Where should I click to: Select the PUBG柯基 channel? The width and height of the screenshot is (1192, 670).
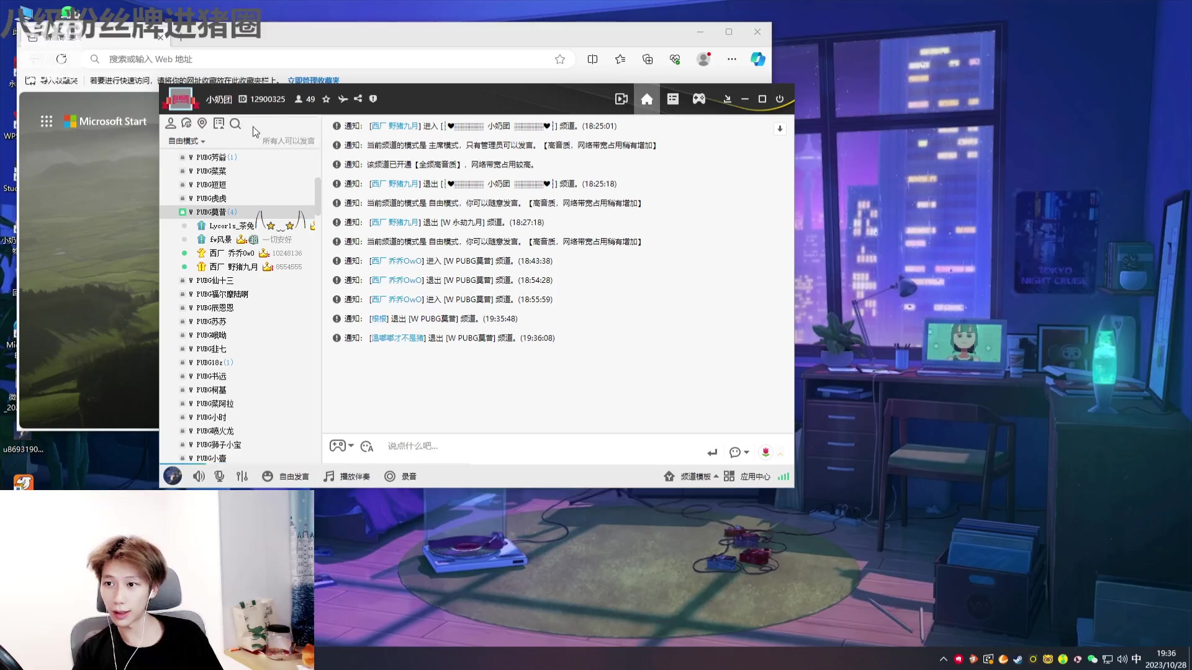click(211, 390)
